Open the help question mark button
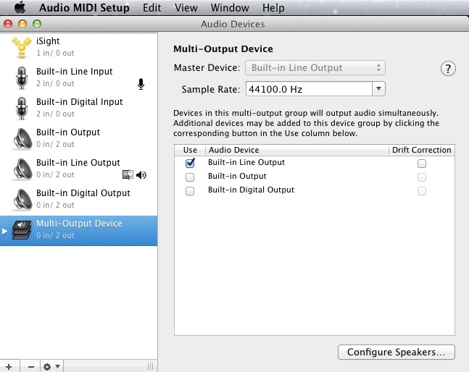The width and height of the screenshot is (469, 372). tap(448, 69)
